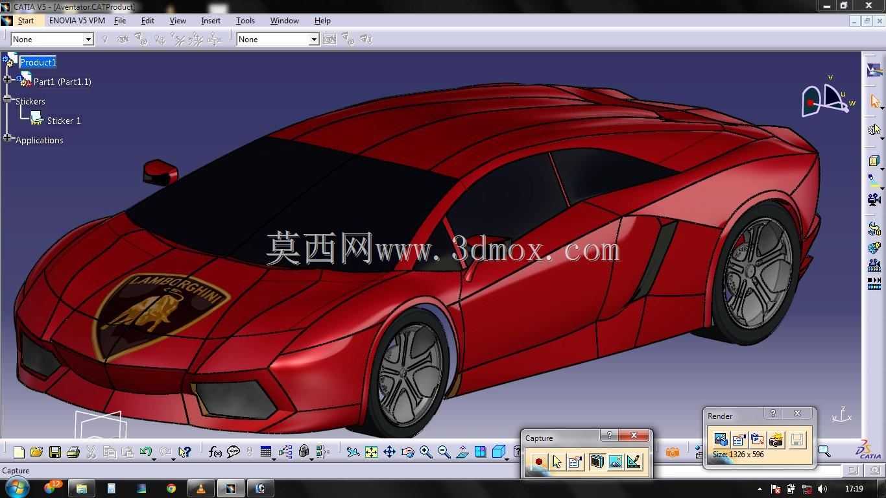The image size is (886, 498).
Task: Select Sticker 1 in the tree
Action: (x=64, y=121)
